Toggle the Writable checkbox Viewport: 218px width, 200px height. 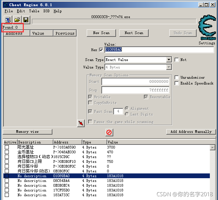(x=90, y=97)
